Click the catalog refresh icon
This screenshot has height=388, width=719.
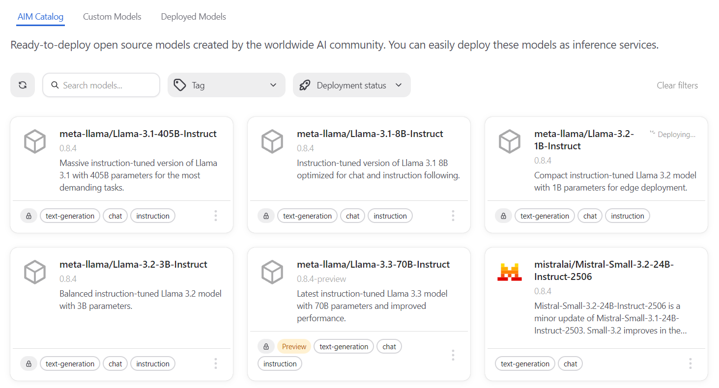click(22, 84)
